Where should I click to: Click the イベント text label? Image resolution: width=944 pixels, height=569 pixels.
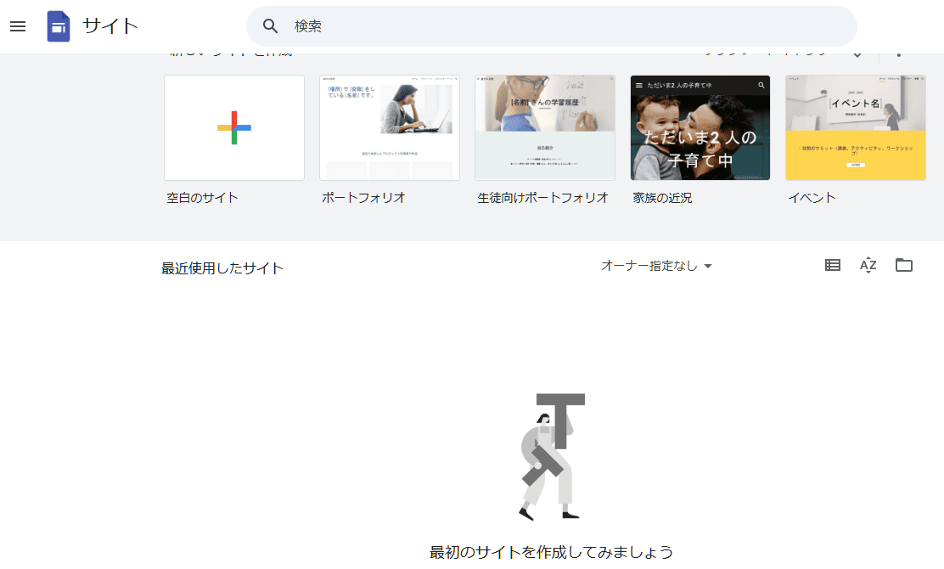(812, 198)
